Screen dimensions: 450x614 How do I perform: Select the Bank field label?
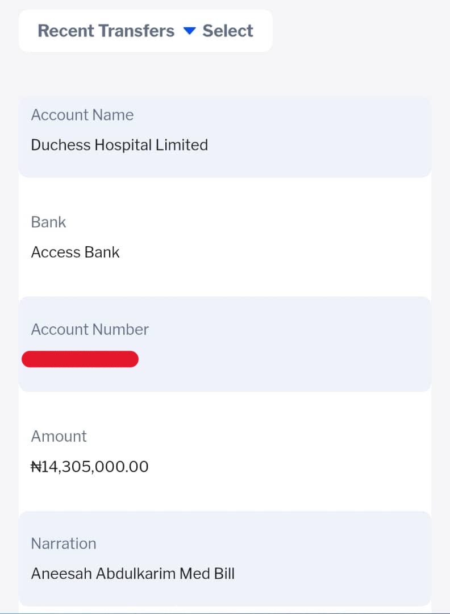pyautogui.click(x=48, y=222)
